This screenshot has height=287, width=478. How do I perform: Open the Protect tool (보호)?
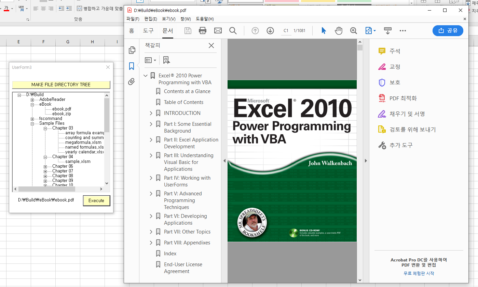(389, 82)
